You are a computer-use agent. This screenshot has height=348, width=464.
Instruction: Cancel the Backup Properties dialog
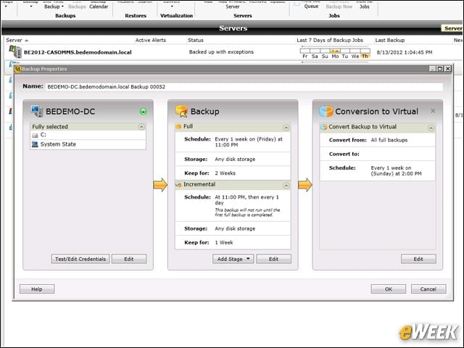coord(428,289)
